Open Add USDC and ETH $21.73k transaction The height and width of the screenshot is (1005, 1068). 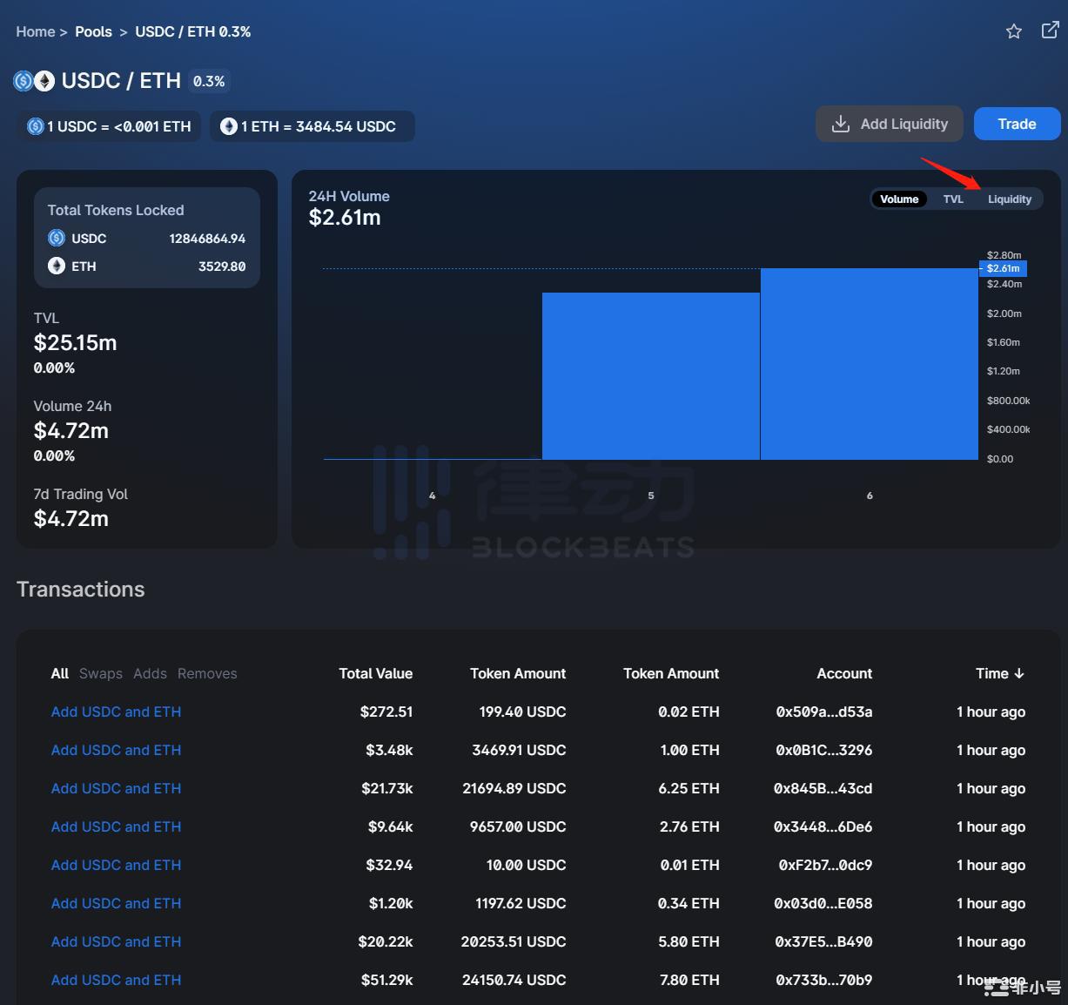[117, 788]
